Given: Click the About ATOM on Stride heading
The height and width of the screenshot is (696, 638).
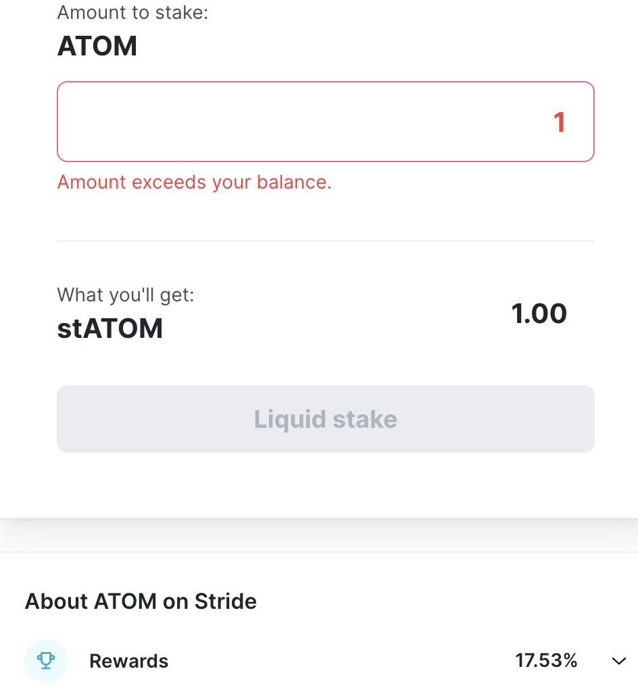Looking at the screenshot, I should click(x=141, y=601).
